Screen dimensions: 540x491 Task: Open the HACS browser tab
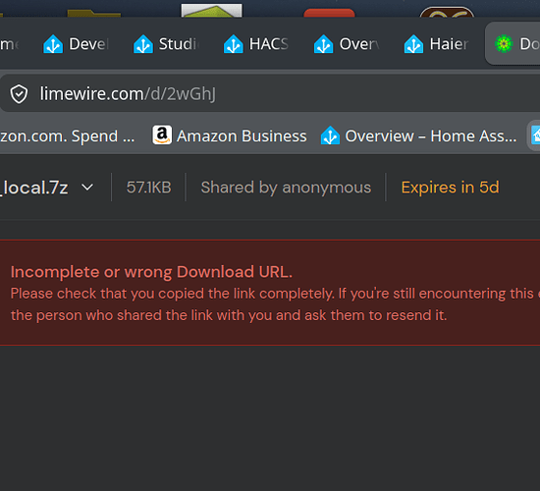pyautogui.click(x=257, y=44)
